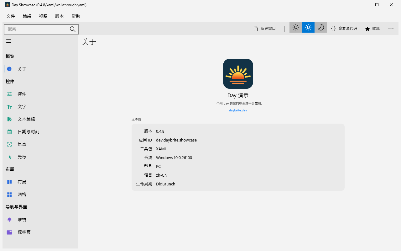Select 焦点 navigation item
The height and width of the screenshot is (251, 401).
(x=40, y=144)
